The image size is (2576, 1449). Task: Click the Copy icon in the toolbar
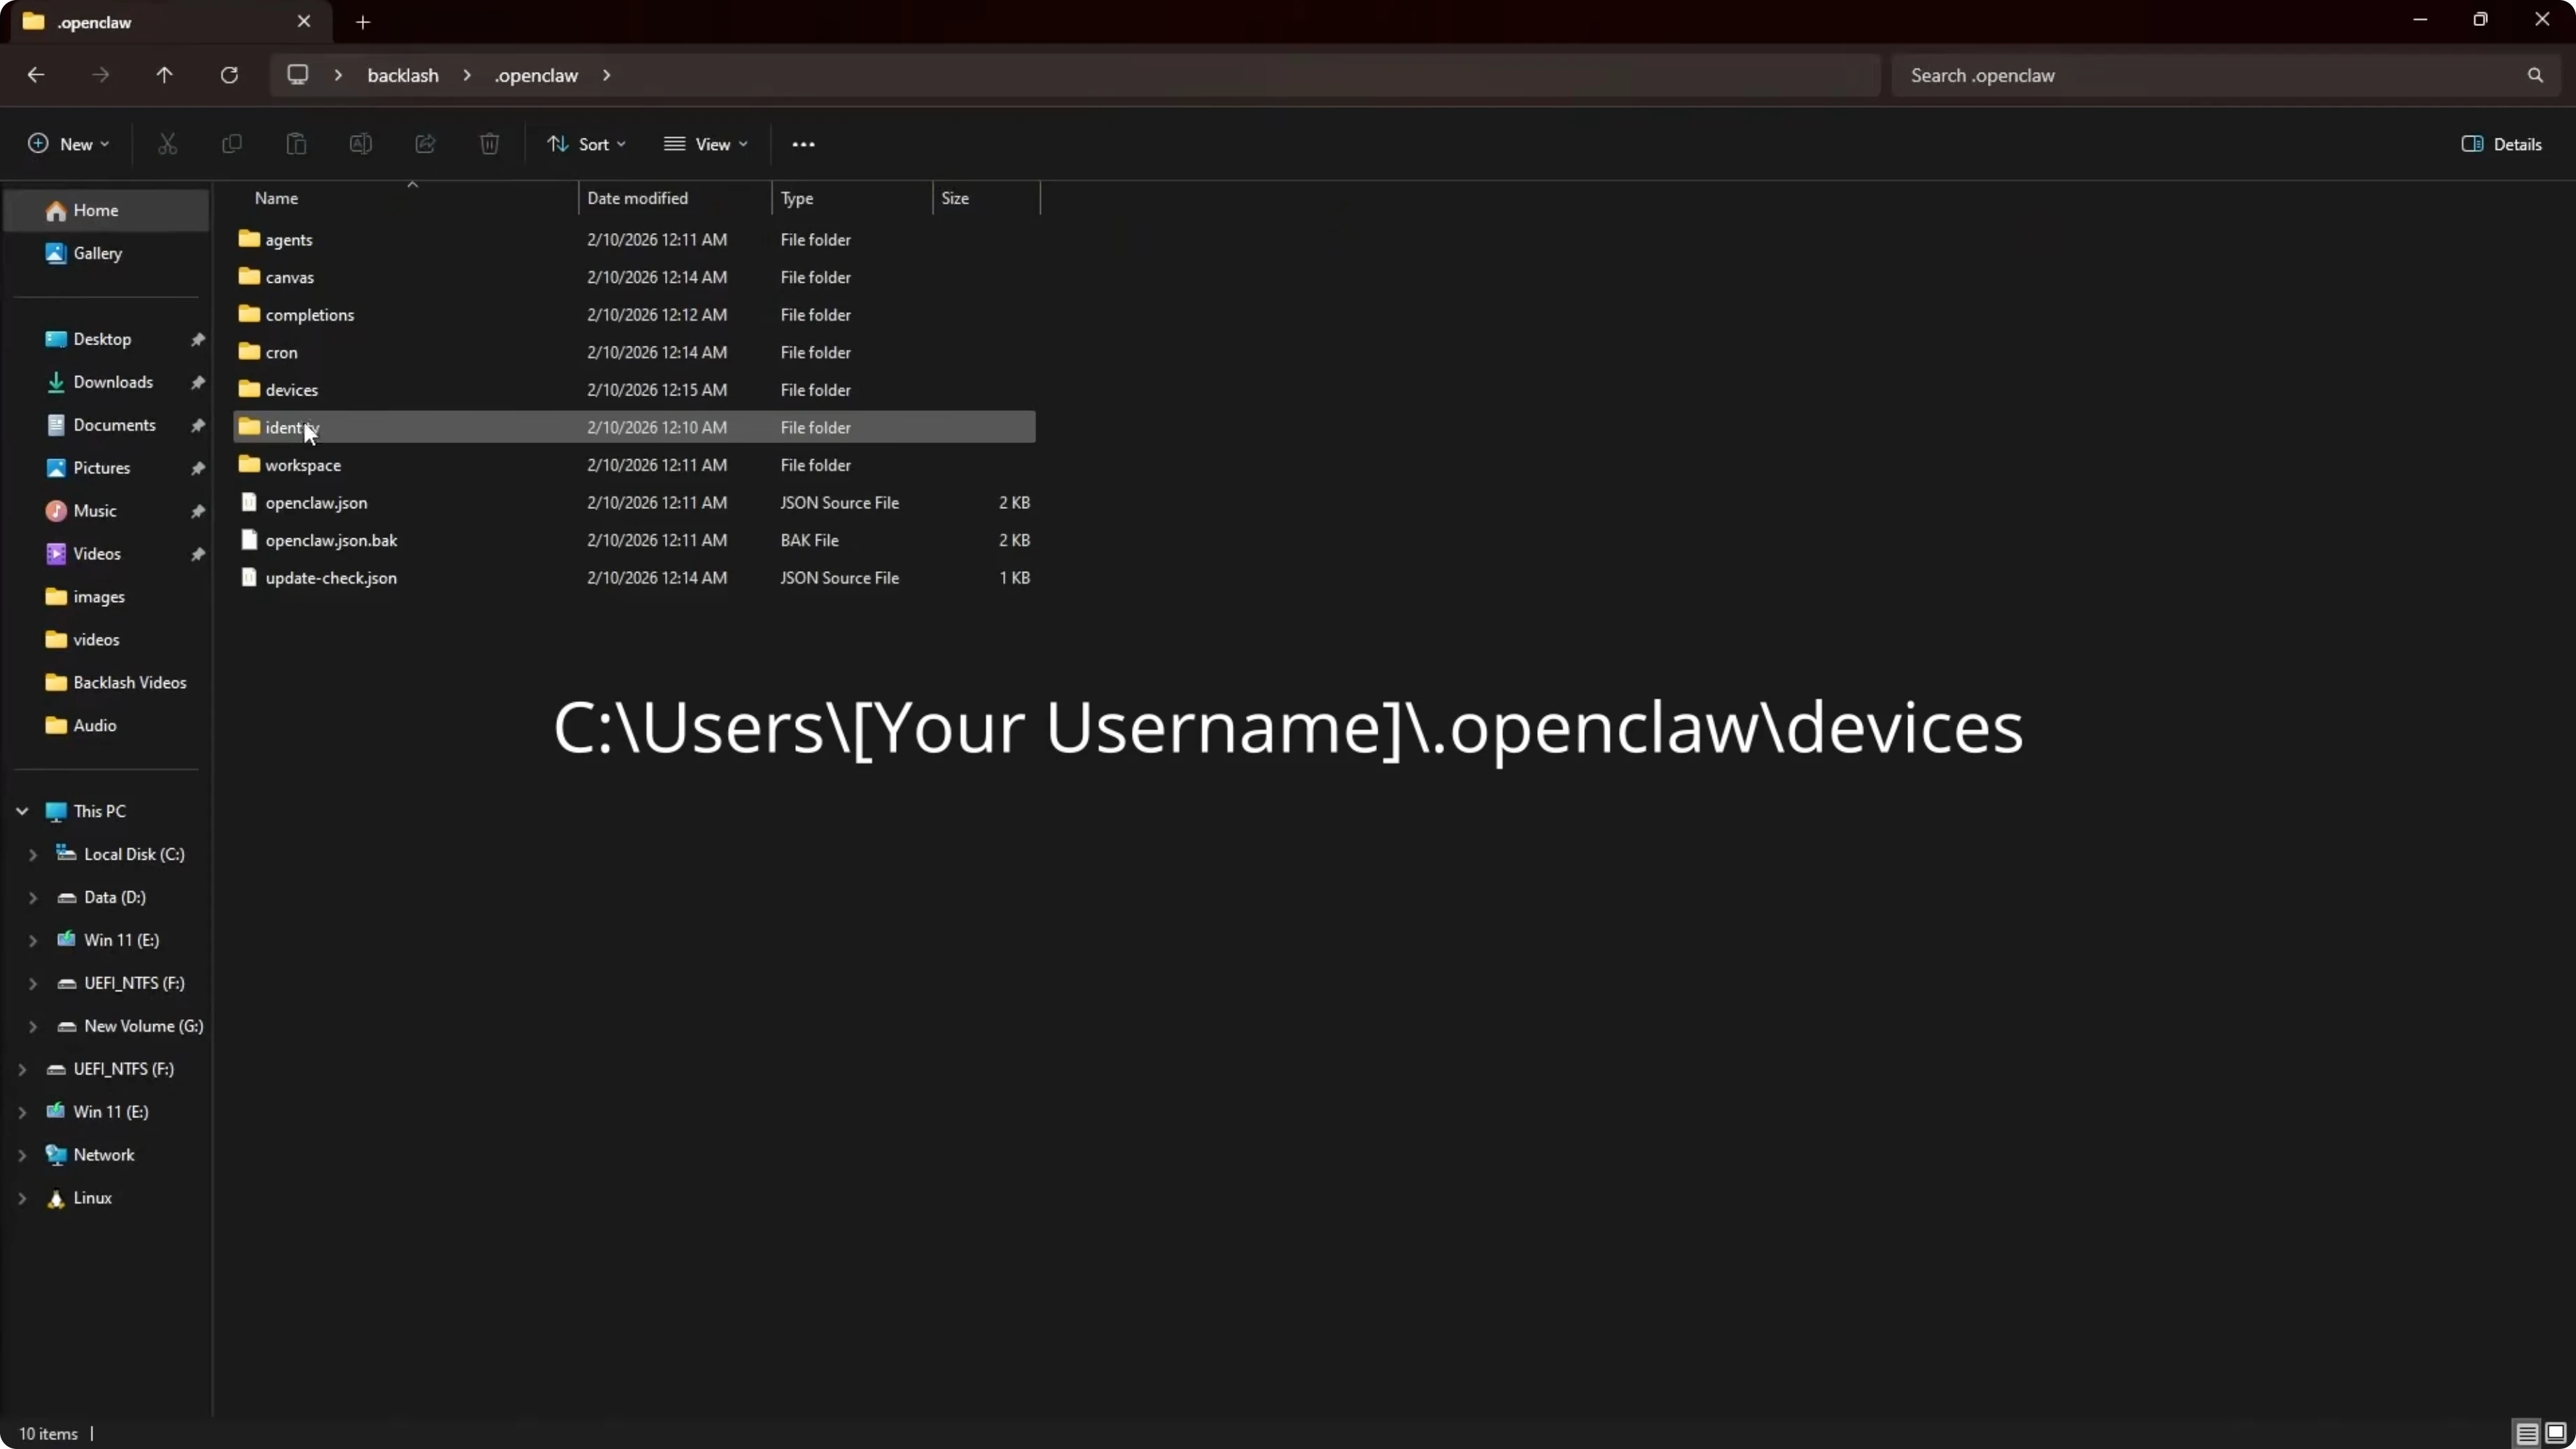(232, 144)
